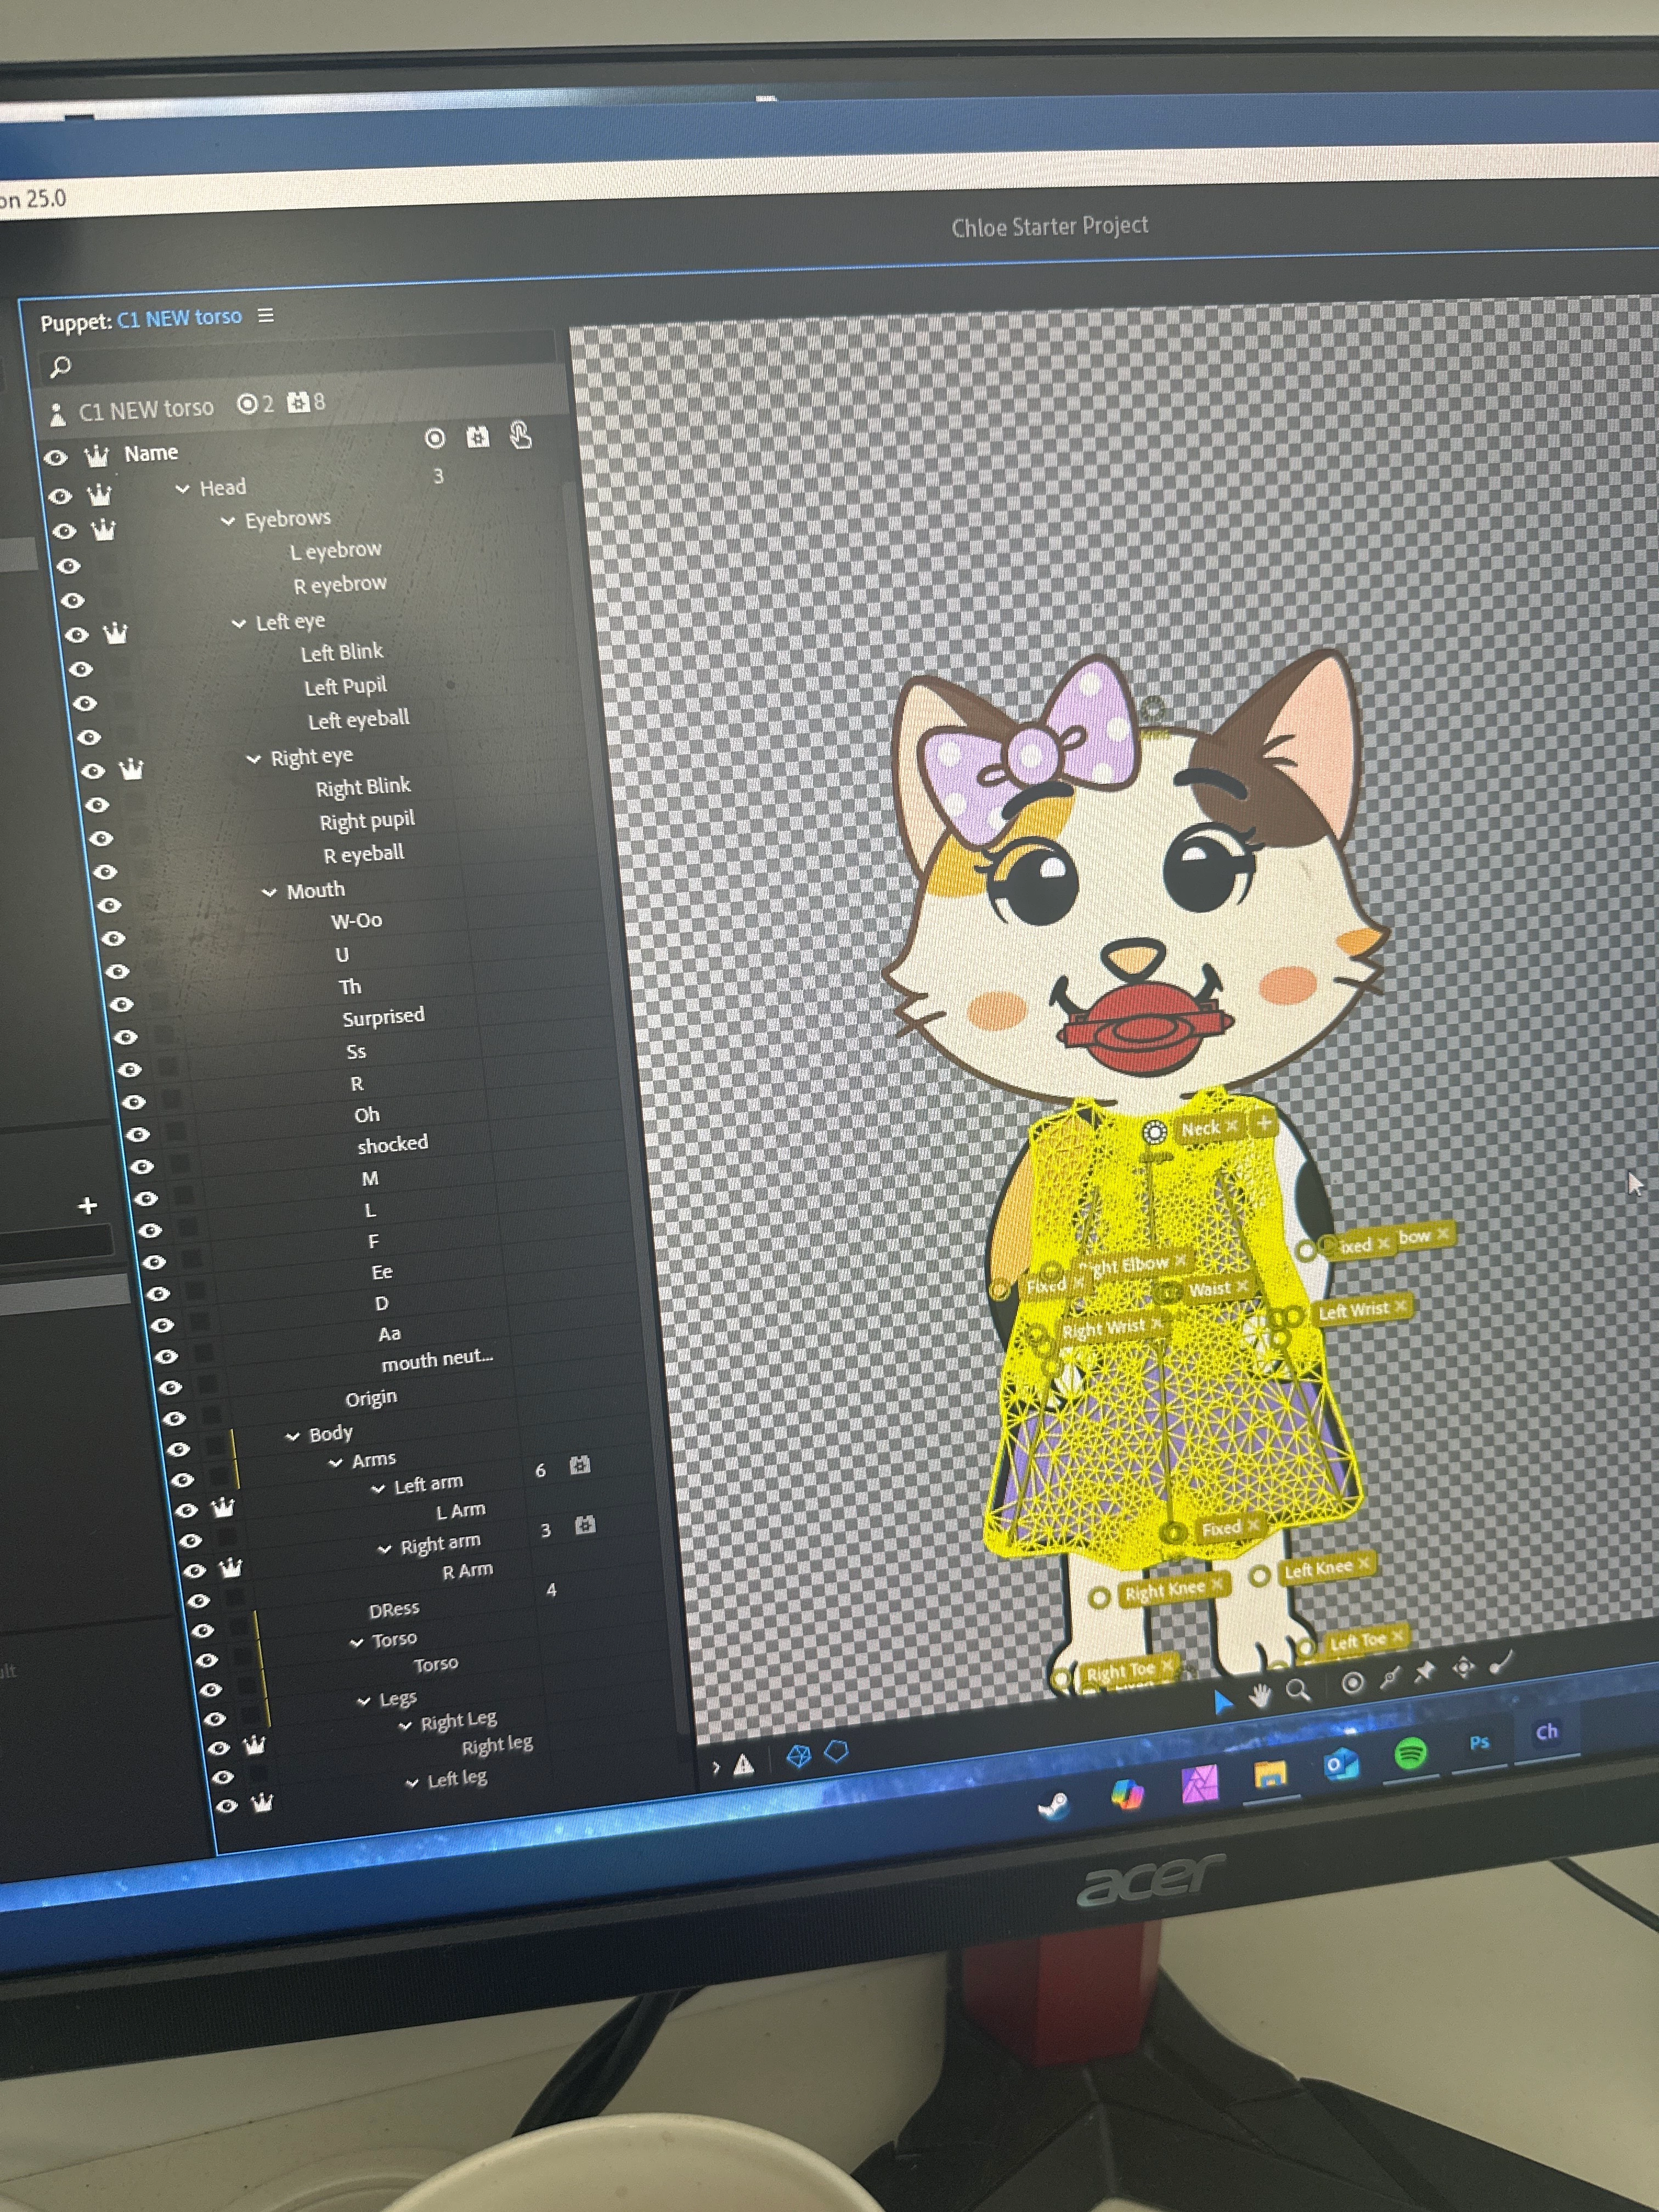Select the Zoom magnifier tool

tap(1298, 1689)
